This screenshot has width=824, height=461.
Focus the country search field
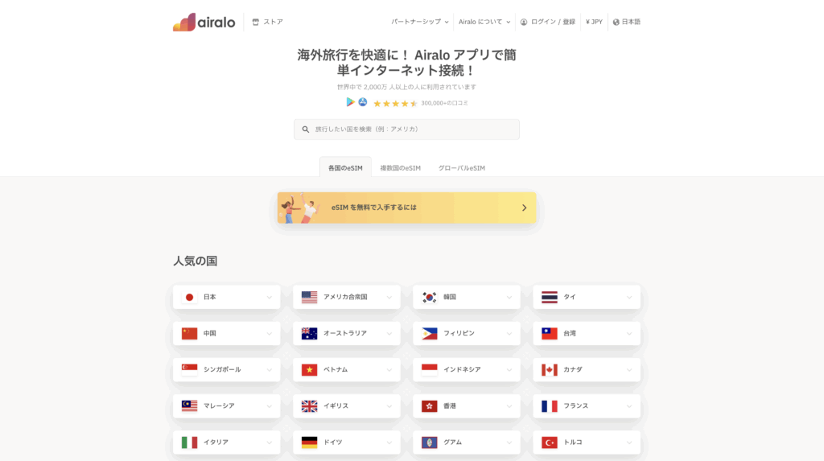[x=406, y=130]
